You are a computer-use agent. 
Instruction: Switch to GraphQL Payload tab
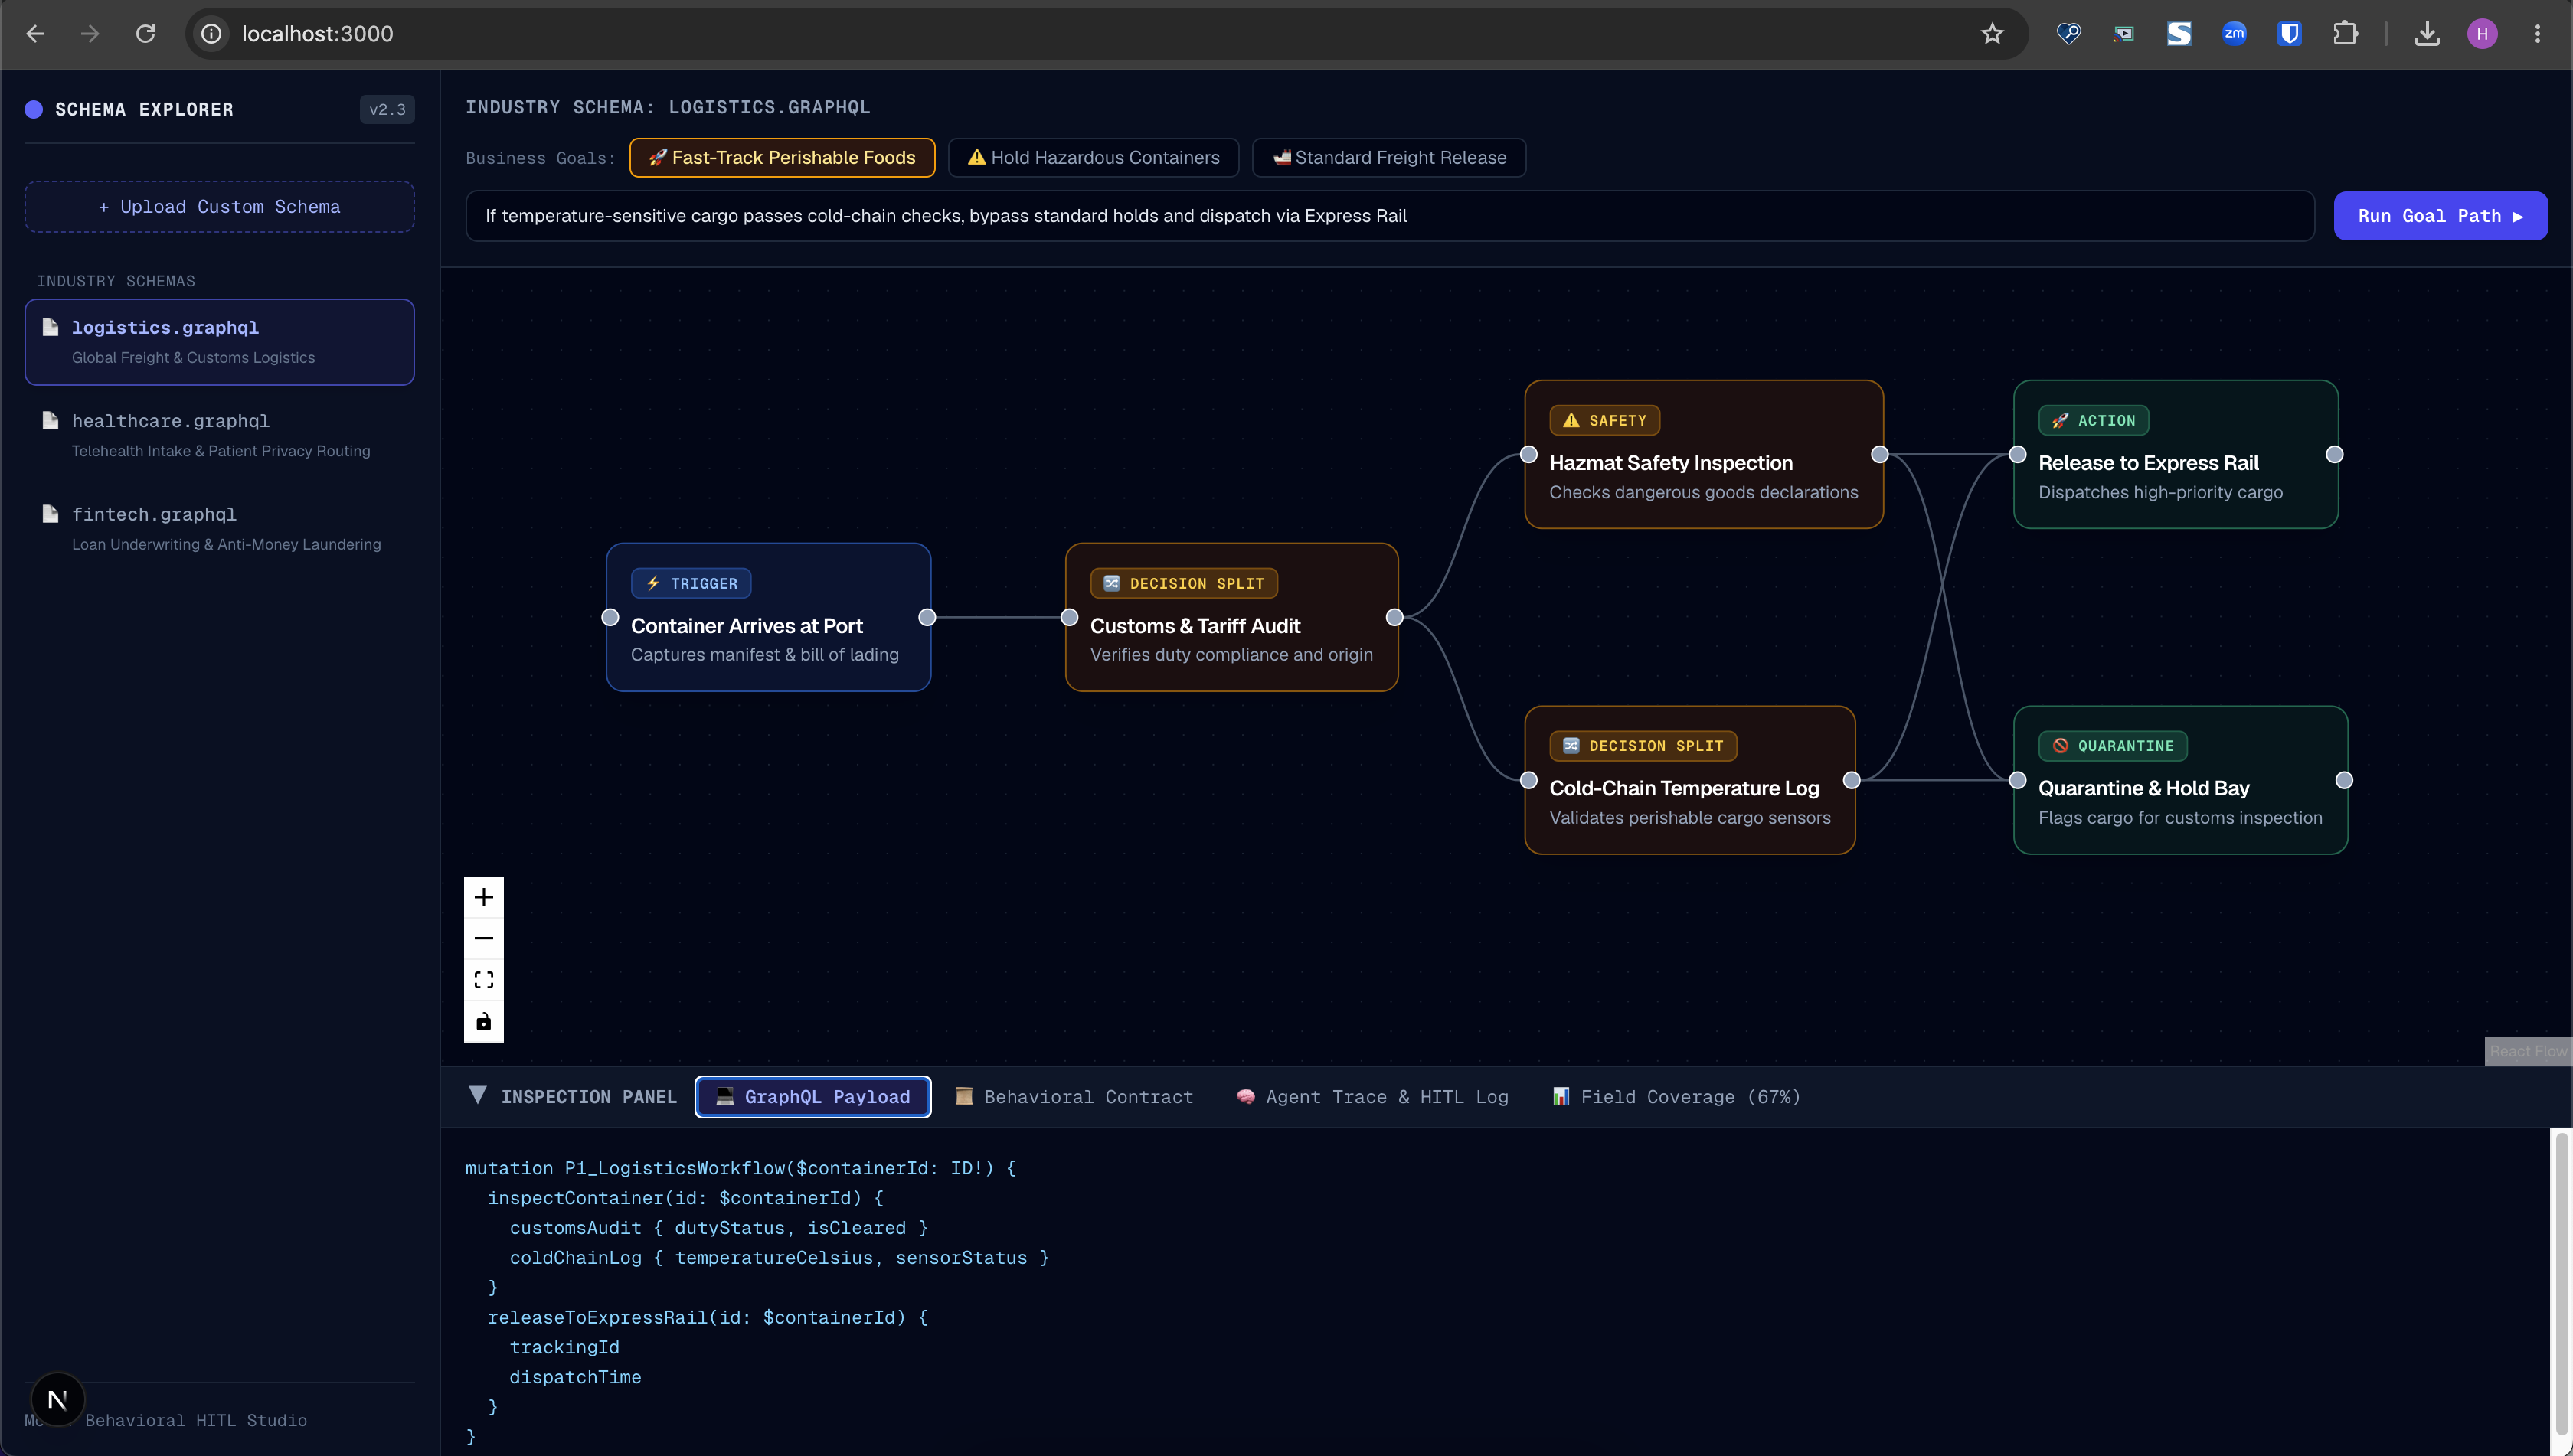tap(812, 1097)
